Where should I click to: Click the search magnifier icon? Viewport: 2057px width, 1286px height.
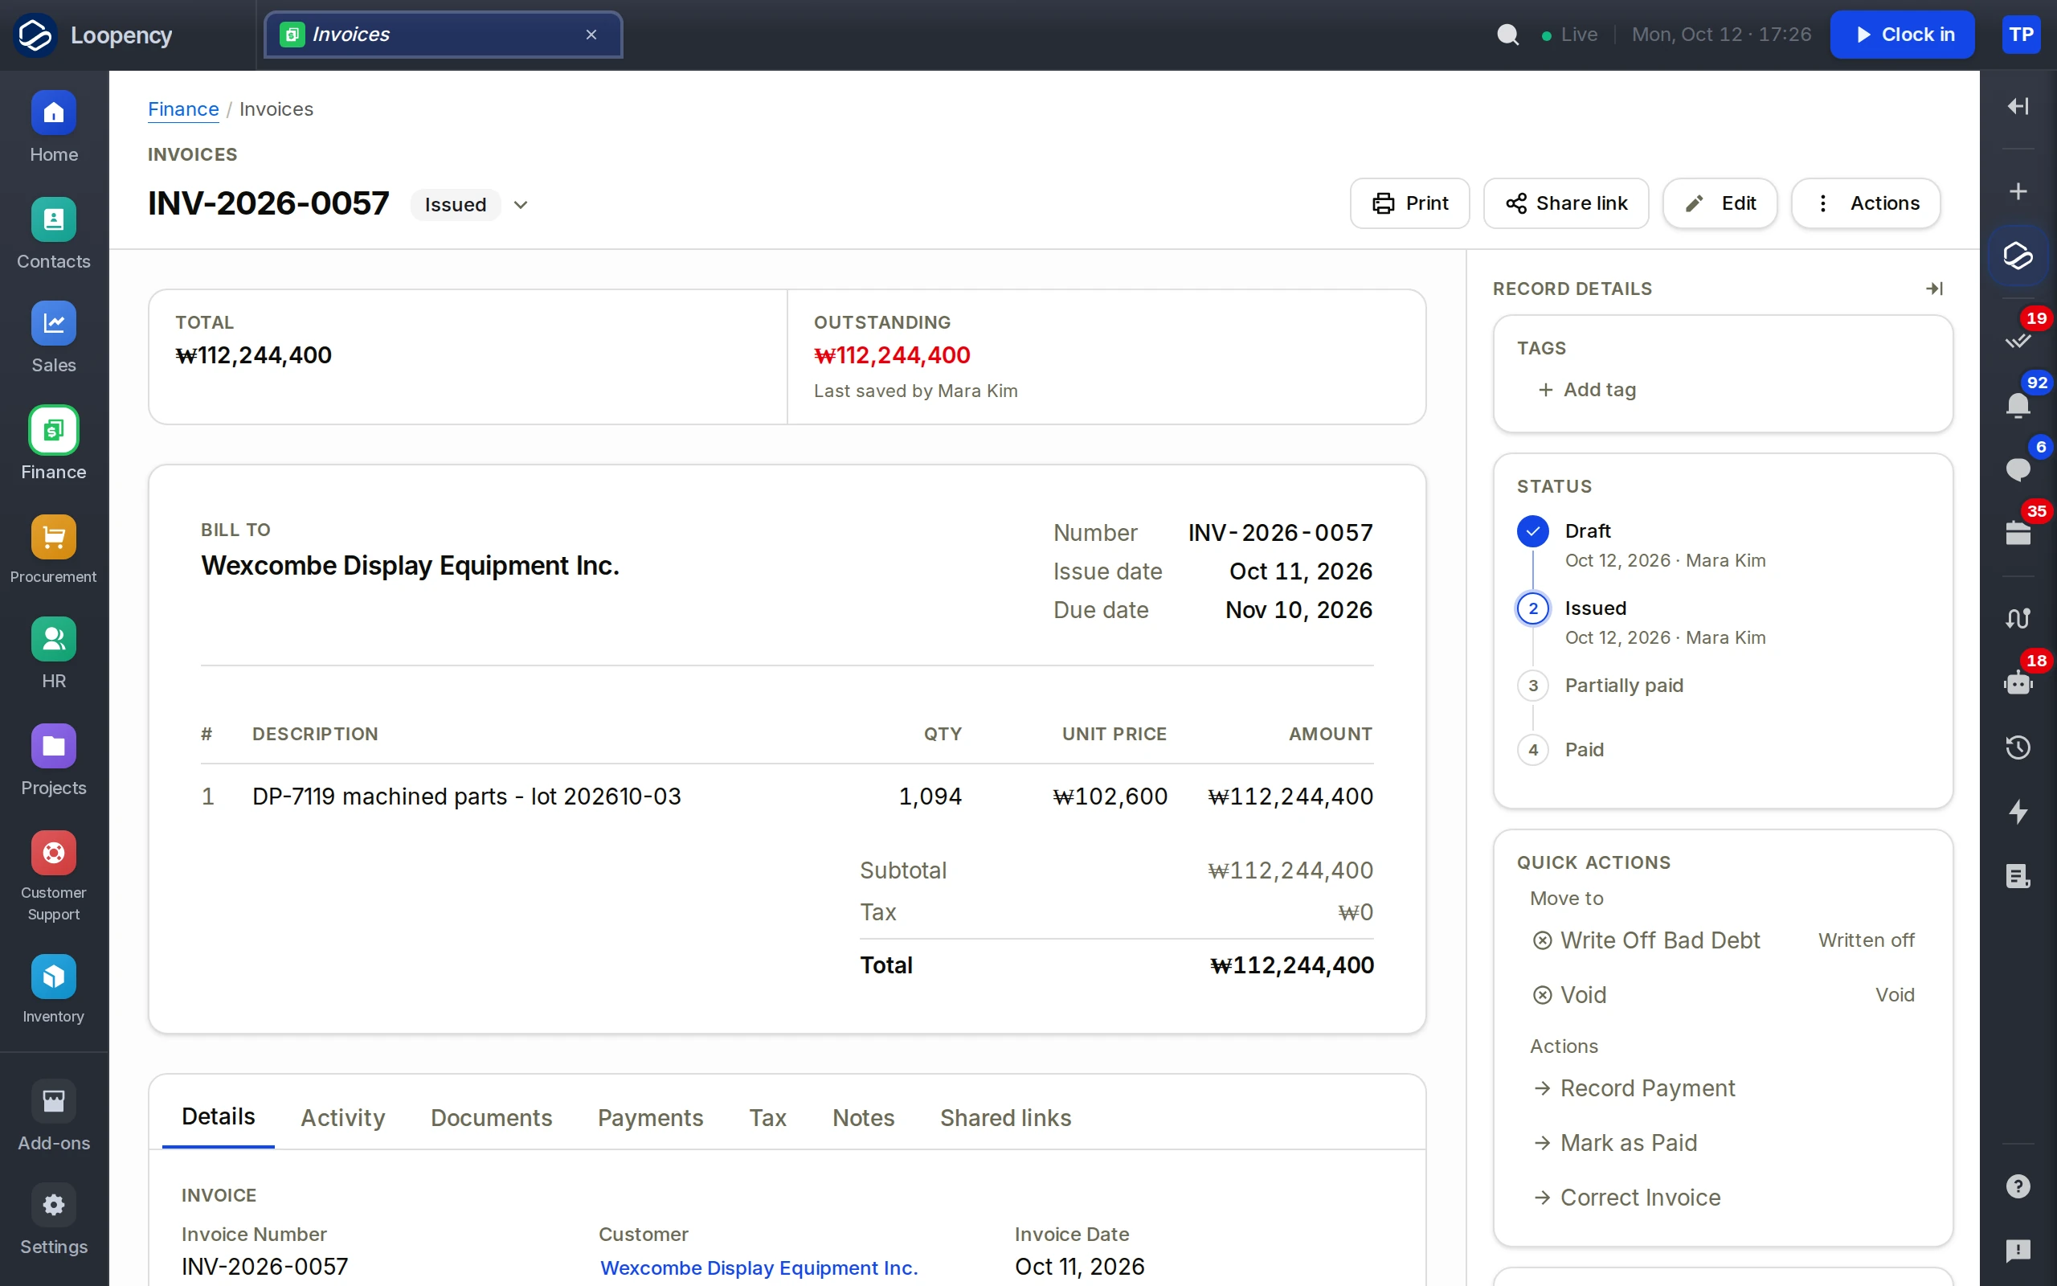pyautogui.click(x=1507, y=35)
